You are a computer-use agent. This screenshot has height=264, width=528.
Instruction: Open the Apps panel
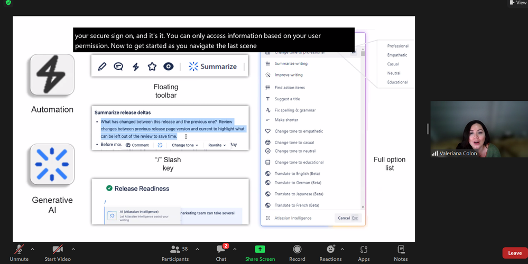(364, 253)
